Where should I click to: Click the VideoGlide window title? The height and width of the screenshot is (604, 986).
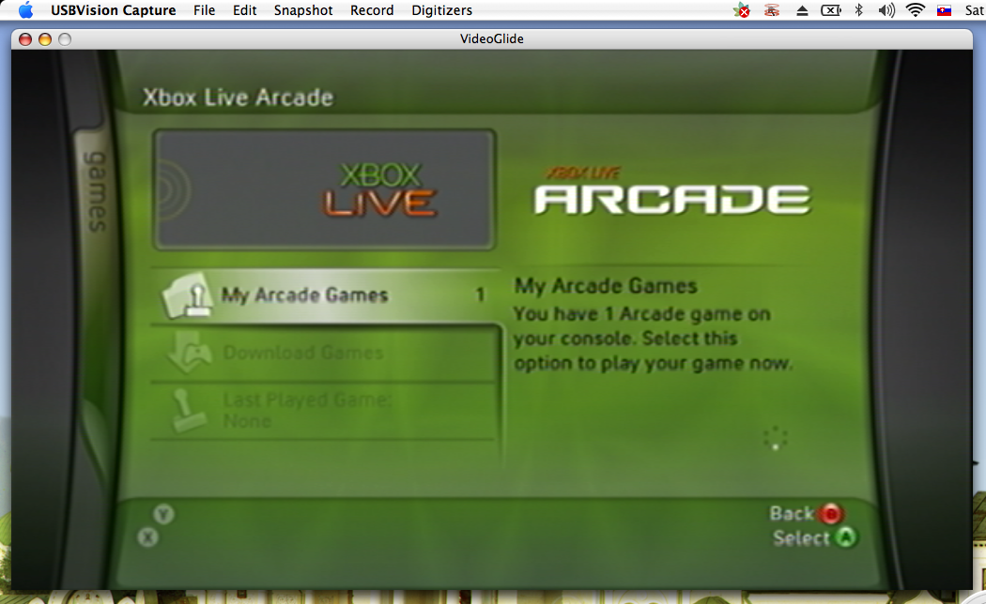coord(492,39)
